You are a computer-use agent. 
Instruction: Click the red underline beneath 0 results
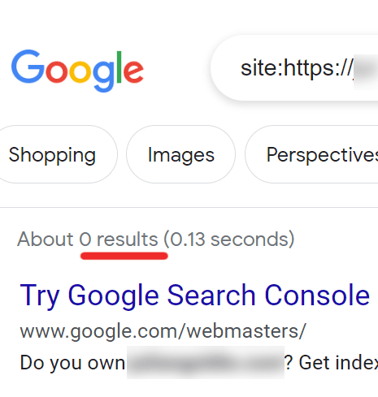[124, 256]
